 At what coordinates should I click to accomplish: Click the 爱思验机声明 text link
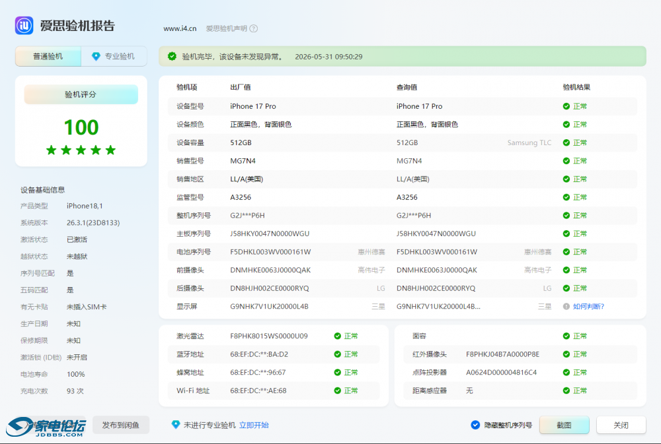point(226,28)
